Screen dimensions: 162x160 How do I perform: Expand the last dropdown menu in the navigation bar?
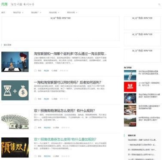[72, 12]
